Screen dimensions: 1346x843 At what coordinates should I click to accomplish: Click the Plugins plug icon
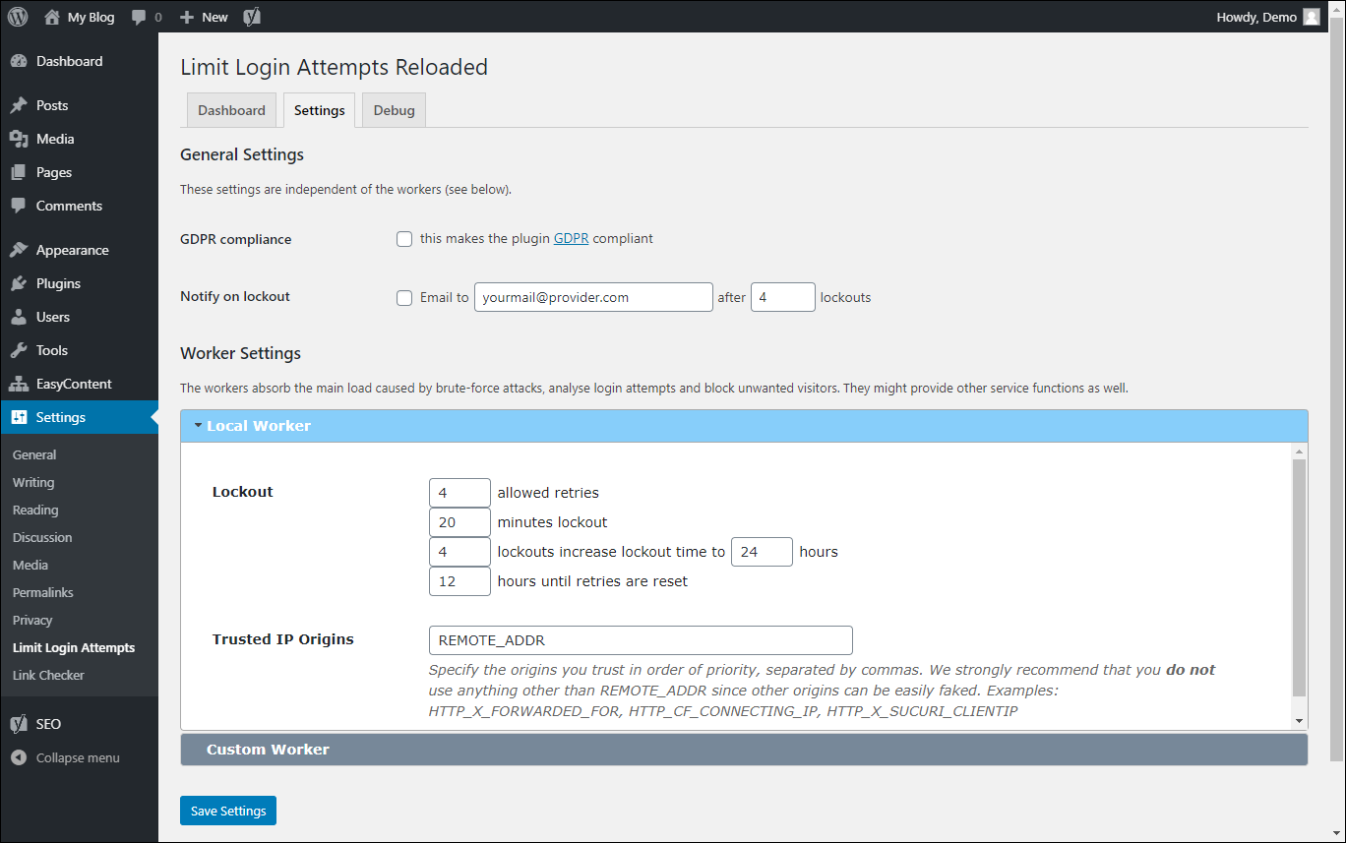tap(19, 283)
